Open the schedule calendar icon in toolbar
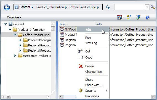Image resolution: width=157 pixels, height=100 pixels. [119, 17]
